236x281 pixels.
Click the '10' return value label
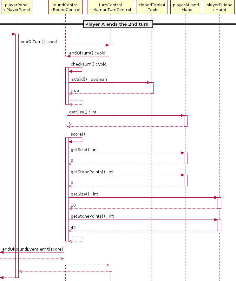(73, 205)
